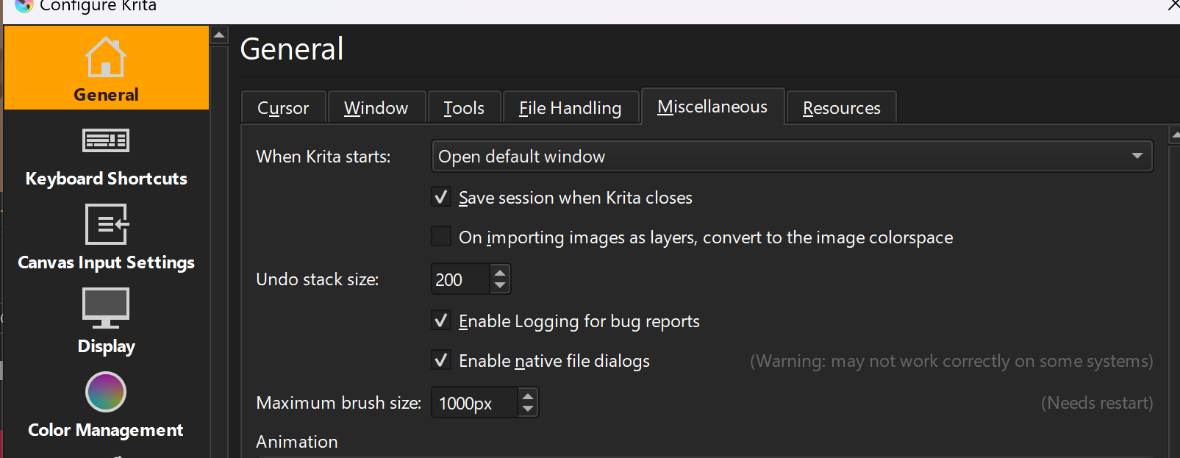Screen dimensions: 1180x458
Task: Click the Krita logo in title bar
Action: coord(24,6)
